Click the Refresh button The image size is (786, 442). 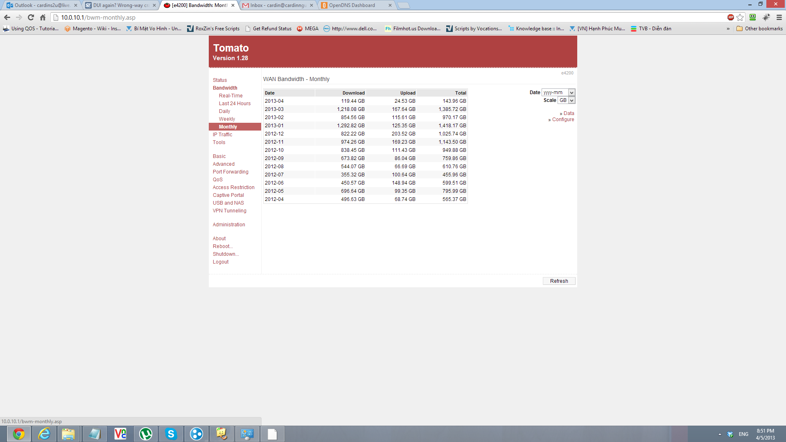tap(559, 281)
